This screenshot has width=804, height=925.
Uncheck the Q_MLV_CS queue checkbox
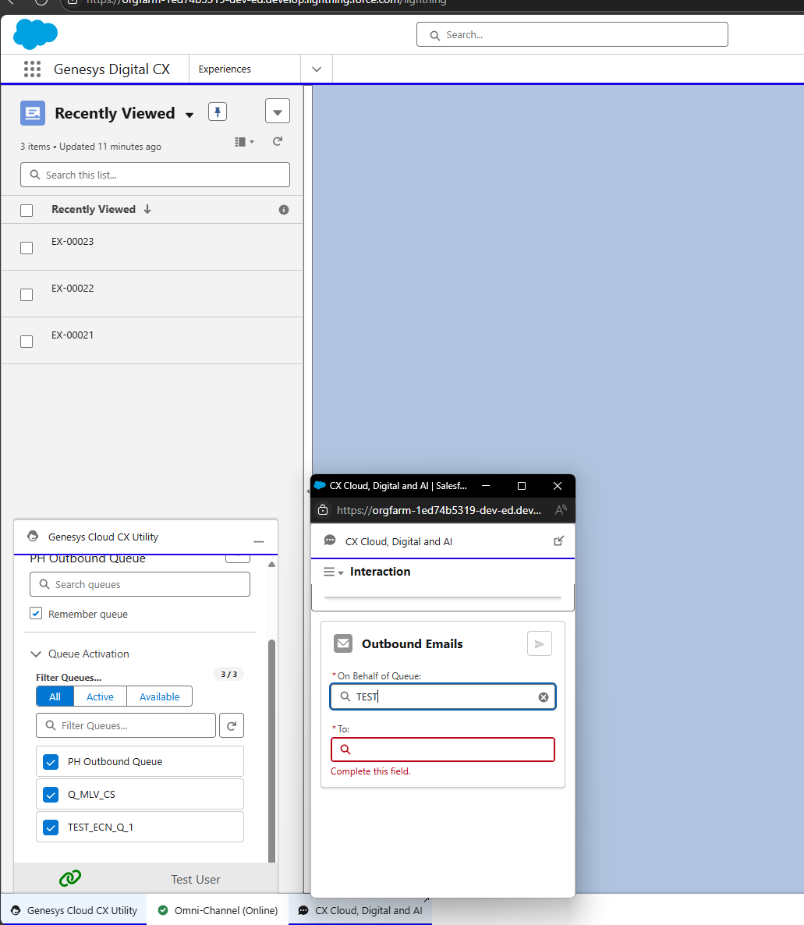pos(51,795)
